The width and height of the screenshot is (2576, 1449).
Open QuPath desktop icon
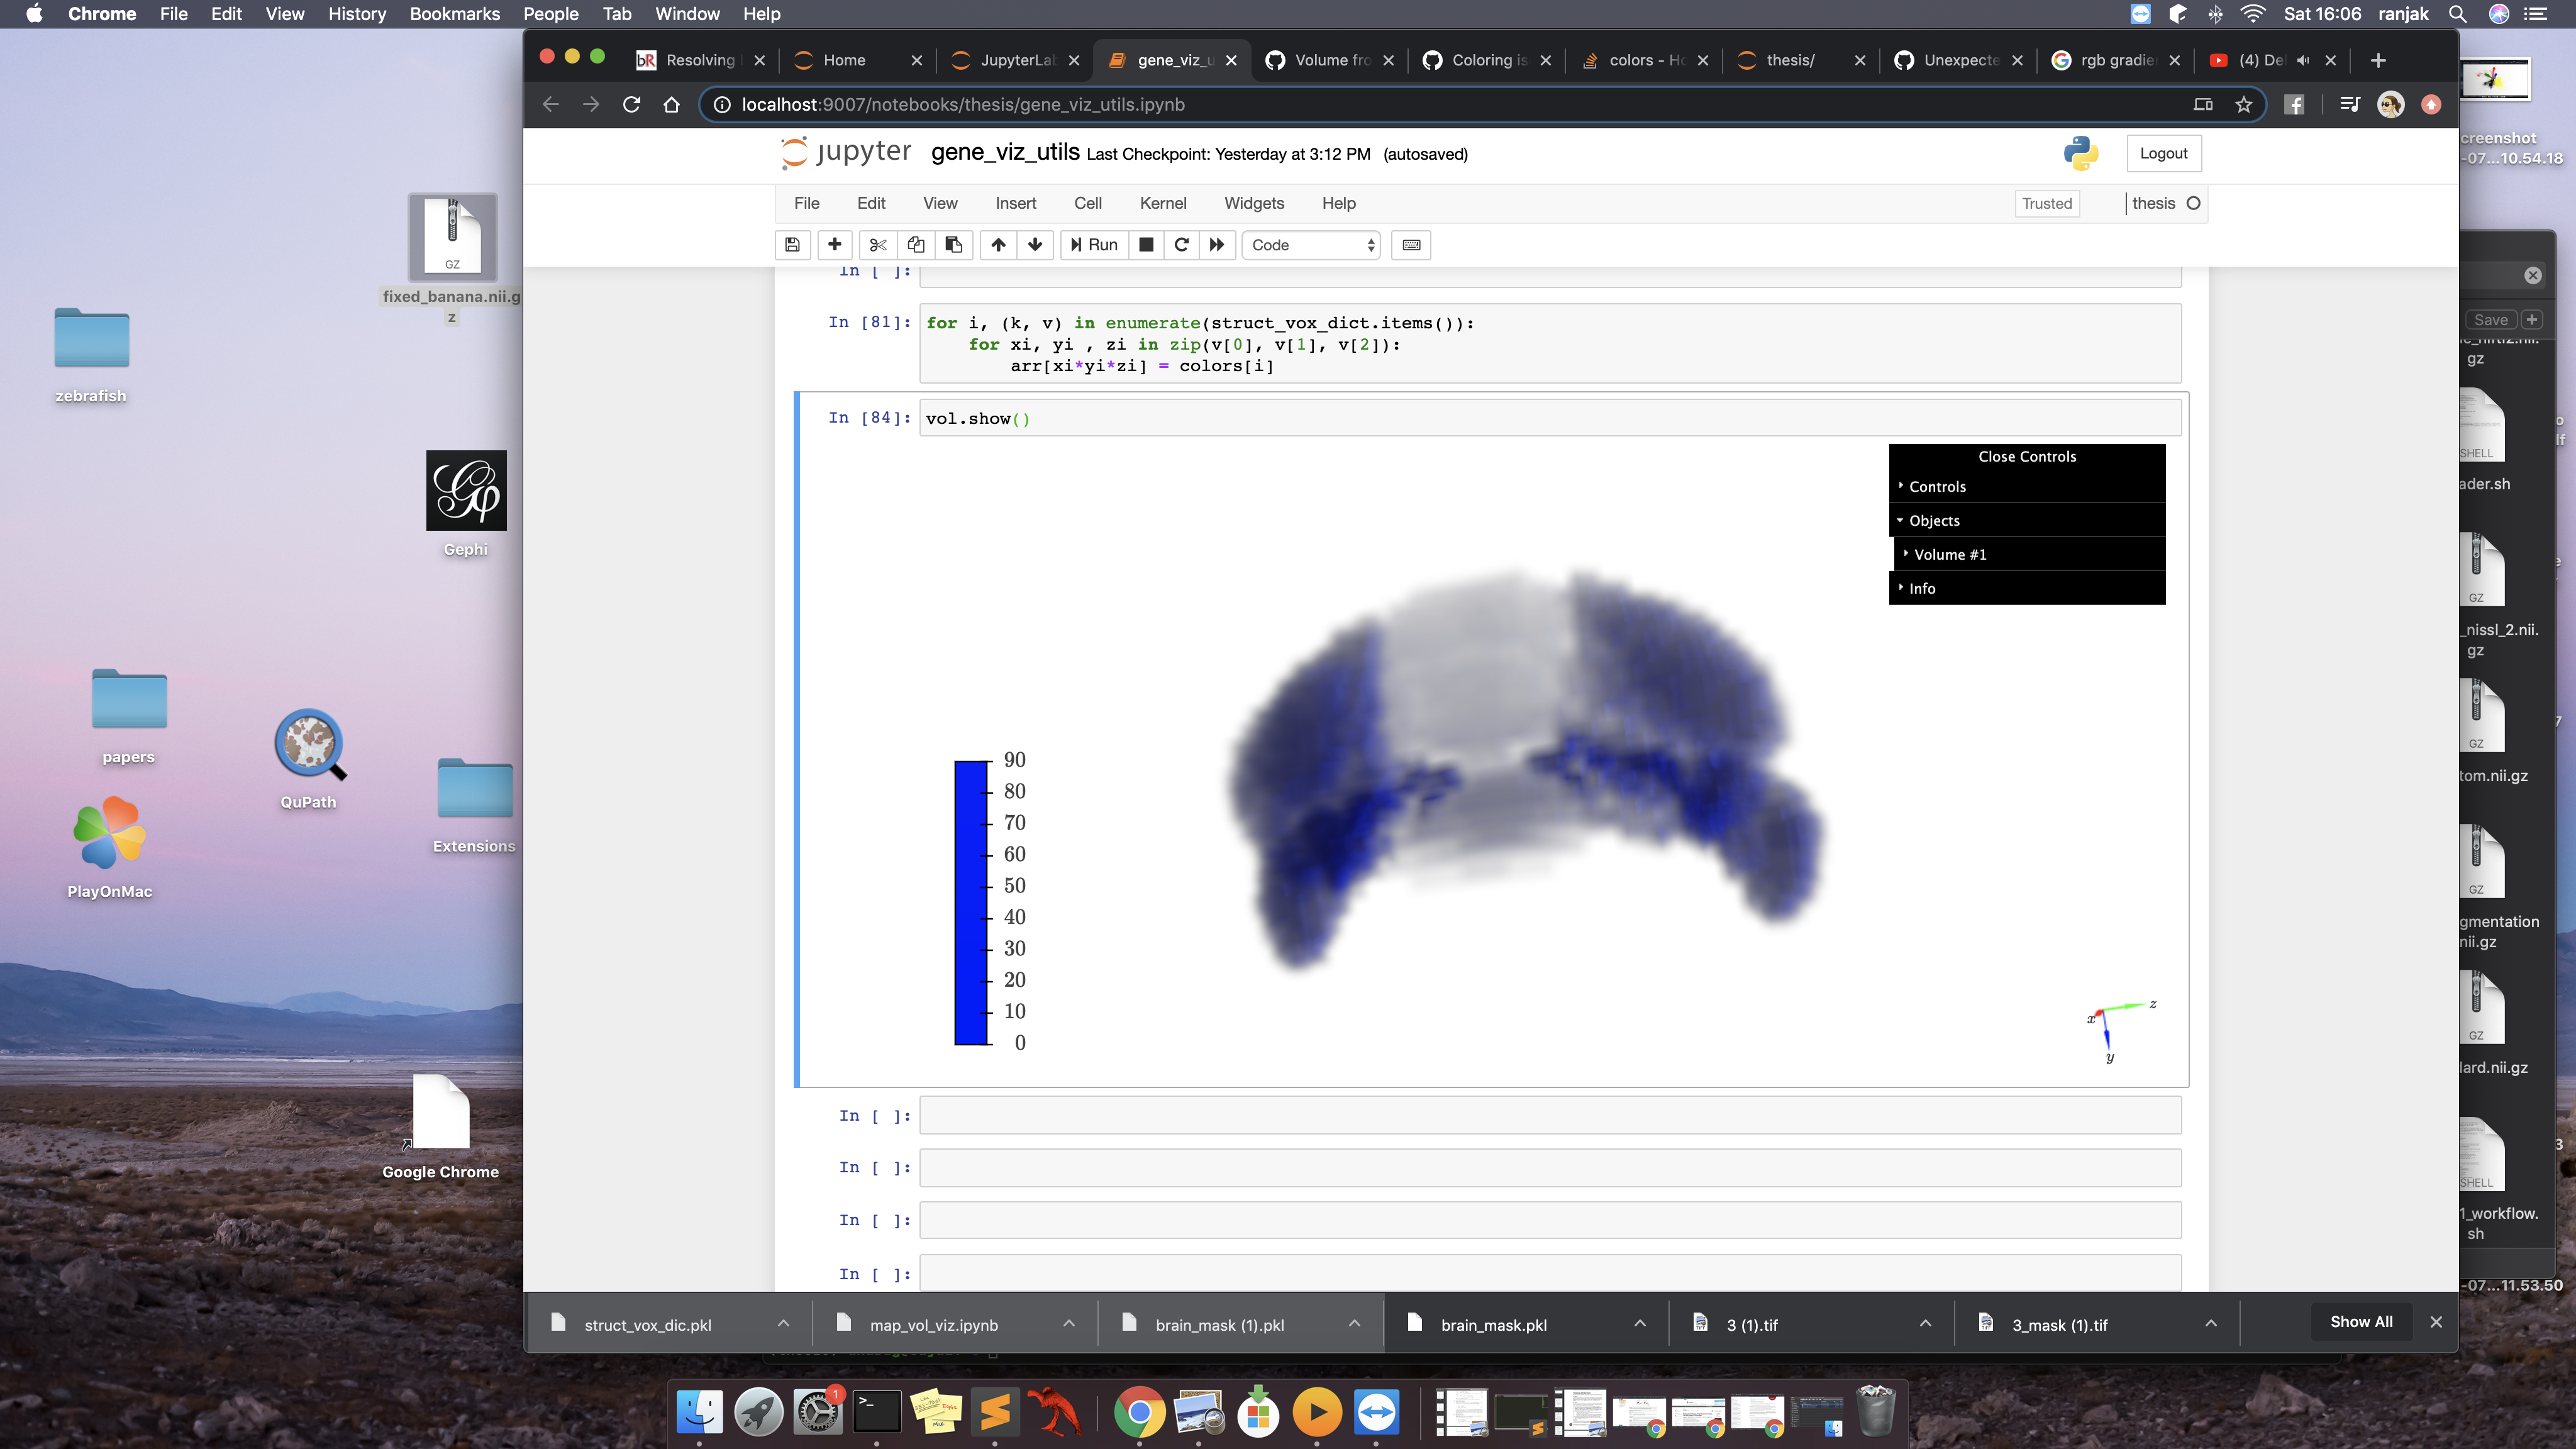309,757
